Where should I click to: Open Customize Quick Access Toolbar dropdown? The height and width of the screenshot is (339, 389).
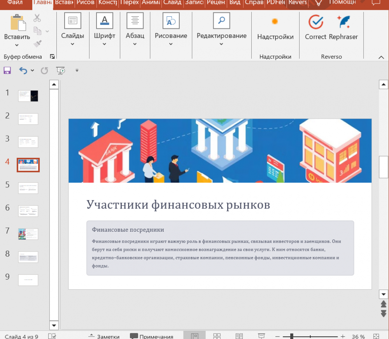tap(77, 70)
